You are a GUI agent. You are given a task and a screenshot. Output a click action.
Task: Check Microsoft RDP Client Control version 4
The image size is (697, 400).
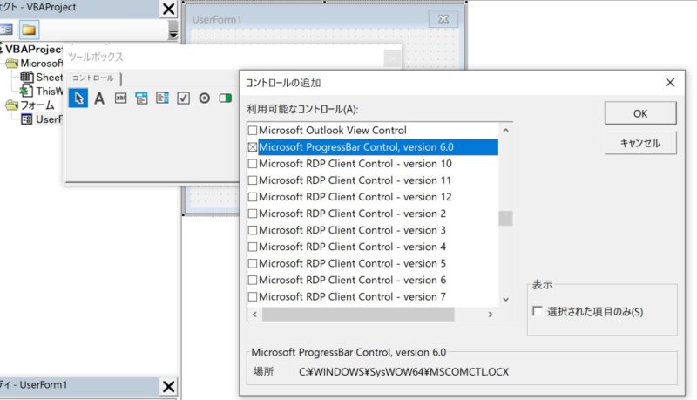(253, 247)
